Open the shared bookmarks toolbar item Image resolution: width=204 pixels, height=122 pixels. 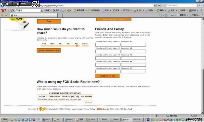coord(93,10)
